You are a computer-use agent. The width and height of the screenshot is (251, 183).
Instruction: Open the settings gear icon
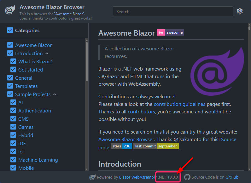(x=240, y=11)
